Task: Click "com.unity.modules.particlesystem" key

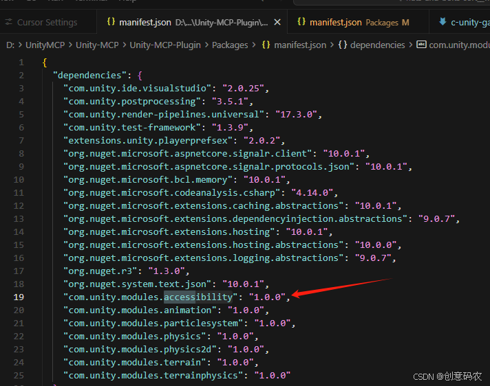Action: point(153,323)
